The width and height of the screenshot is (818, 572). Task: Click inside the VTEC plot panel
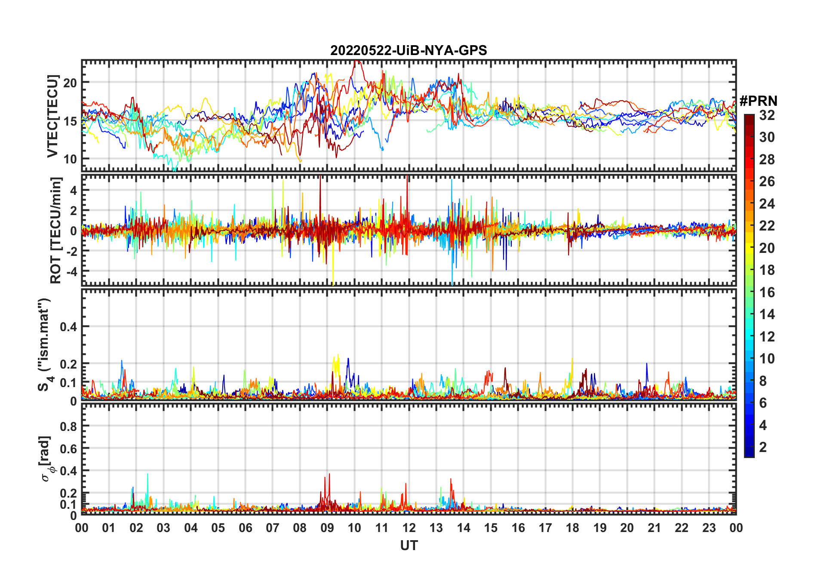coord(409,116)
